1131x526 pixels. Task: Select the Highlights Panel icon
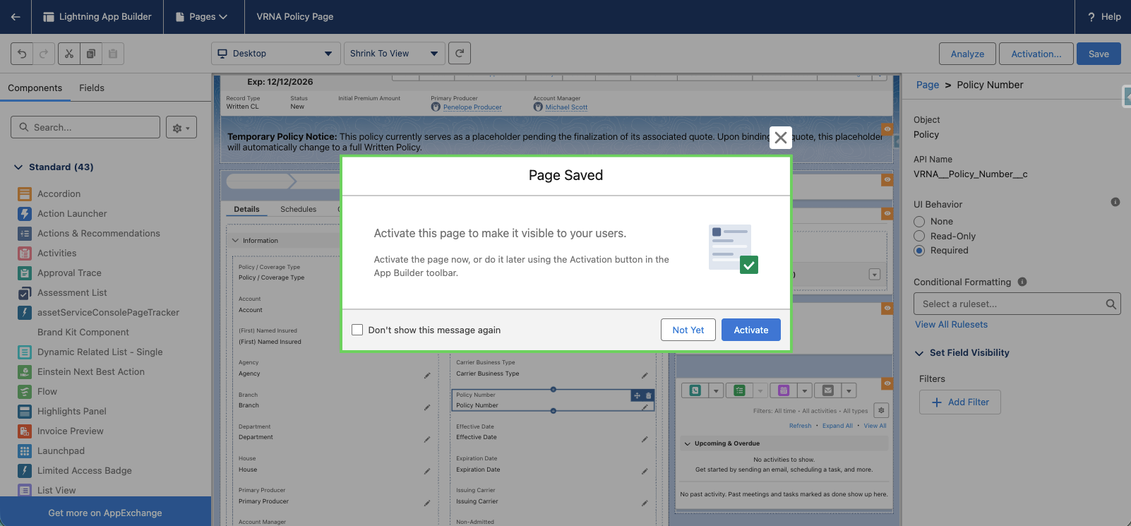(x=25, y=412)
